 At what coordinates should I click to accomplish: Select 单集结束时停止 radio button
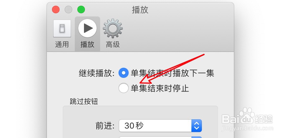coord(124,88)
